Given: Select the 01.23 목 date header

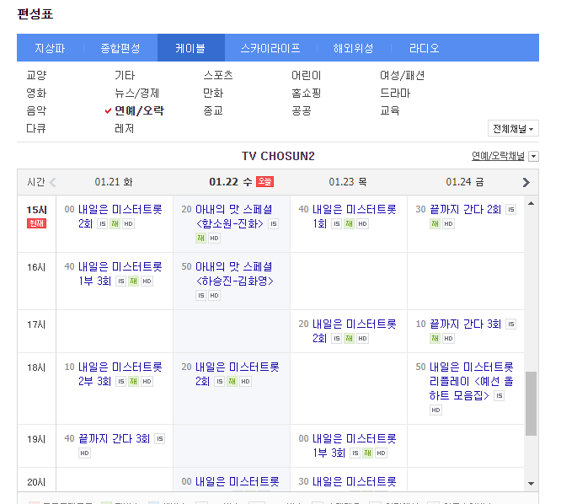Looking at the screenshot, I should coord(348,182).
